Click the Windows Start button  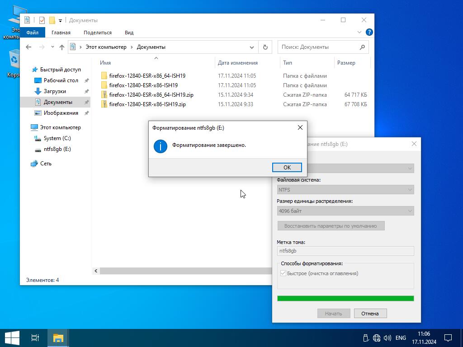(x=12, y=338)
